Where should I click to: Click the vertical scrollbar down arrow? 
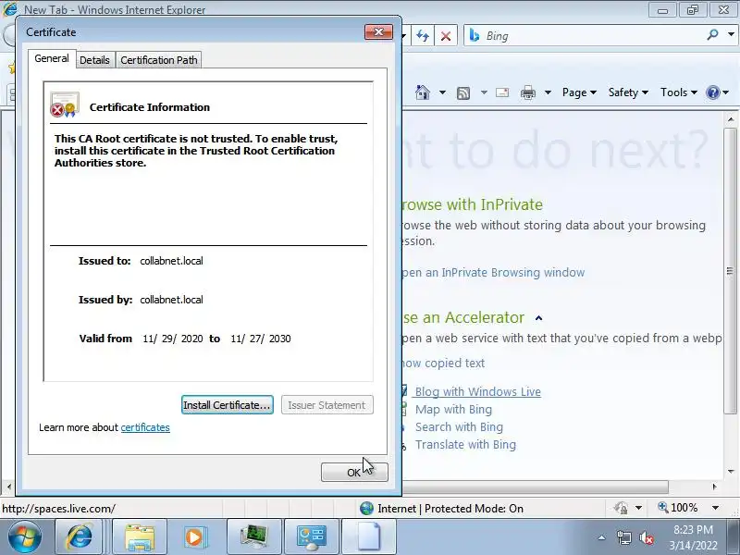click(x=731, y=471)
